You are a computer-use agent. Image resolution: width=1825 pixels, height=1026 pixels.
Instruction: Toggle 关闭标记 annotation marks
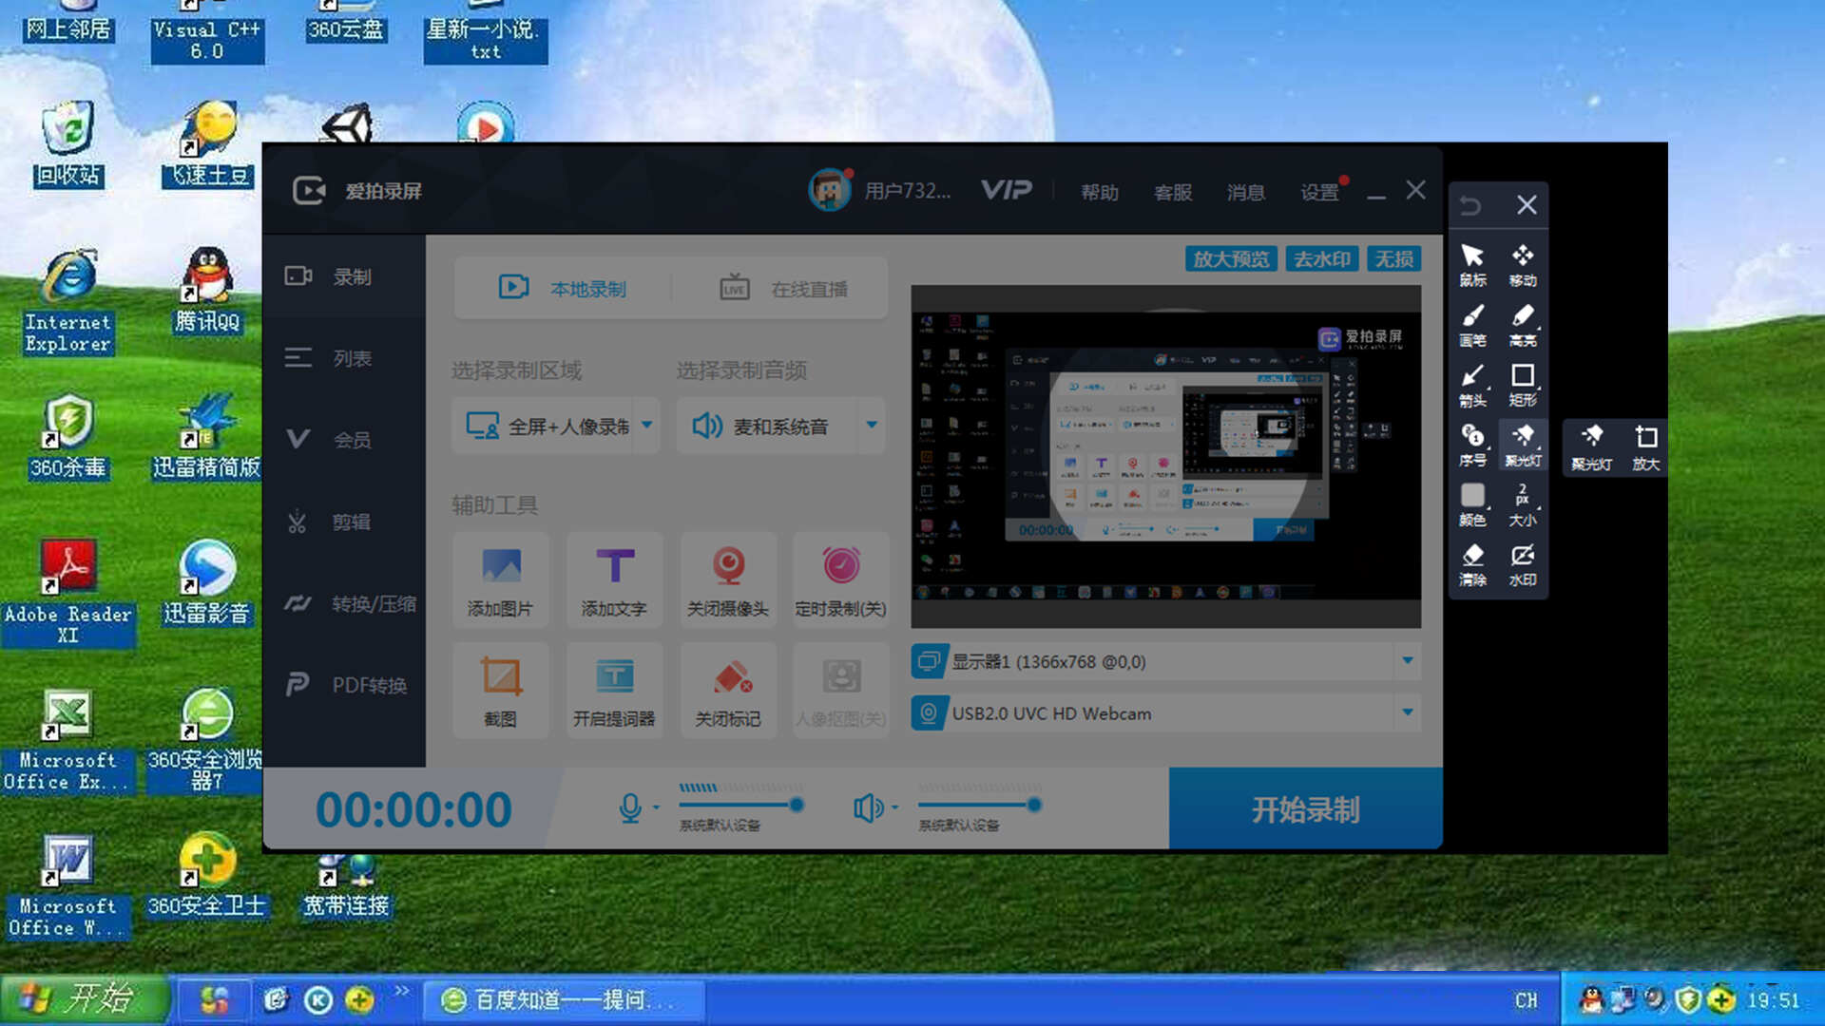[x=728, y=691]
